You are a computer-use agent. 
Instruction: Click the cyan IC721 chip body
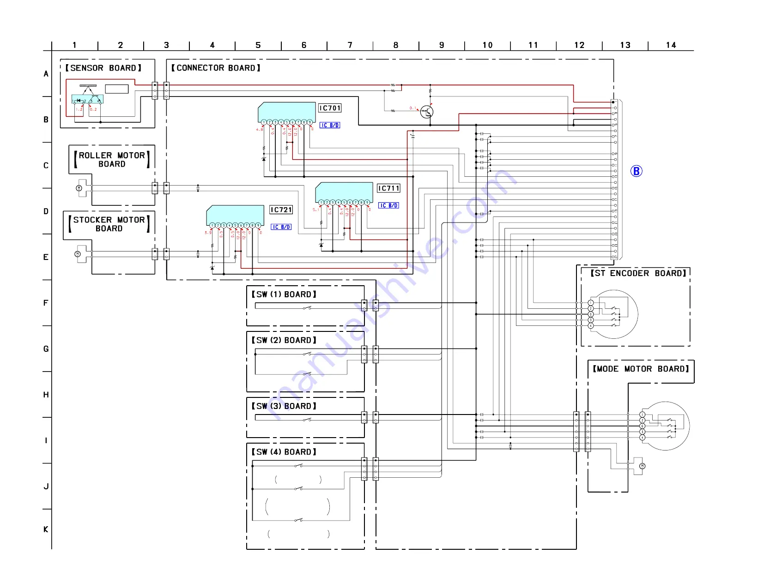[x=235, y=215]
